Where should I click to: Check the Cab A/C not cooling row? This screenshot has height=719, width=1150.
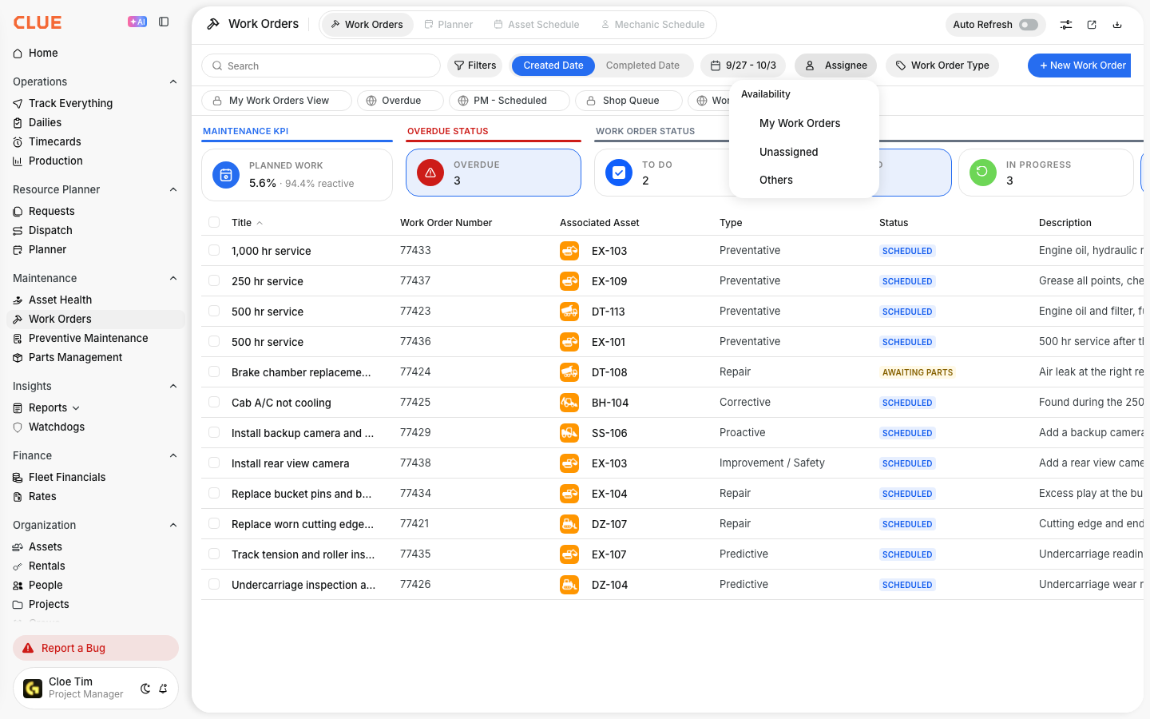tap(214, 402)
